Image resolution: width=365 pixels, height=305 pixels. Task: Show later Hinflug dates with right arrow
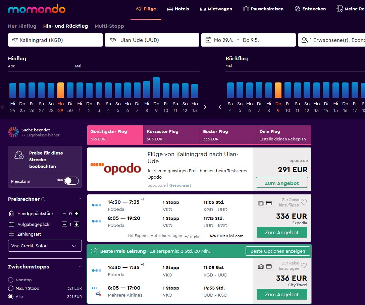tap(205, 107)
